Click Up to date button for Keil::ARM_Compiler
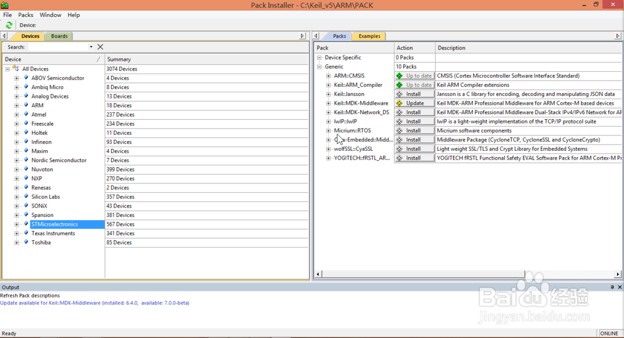The width and height of the screenshot is (624, 338). (414, 85)
